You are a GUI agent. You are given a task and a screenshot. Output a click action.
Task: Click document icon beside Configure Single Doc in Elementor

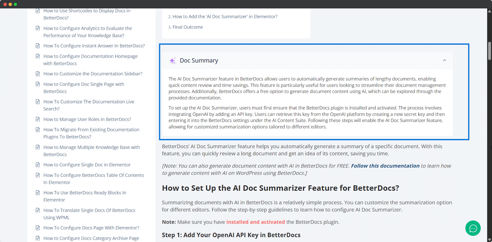tap(38, 165)
